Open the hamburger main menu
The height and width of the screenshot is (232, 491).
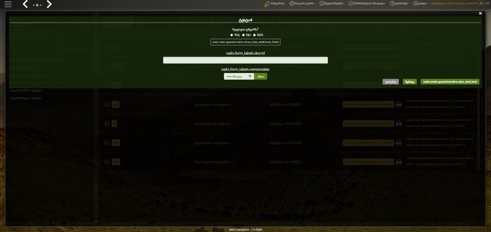coord(8,4)
